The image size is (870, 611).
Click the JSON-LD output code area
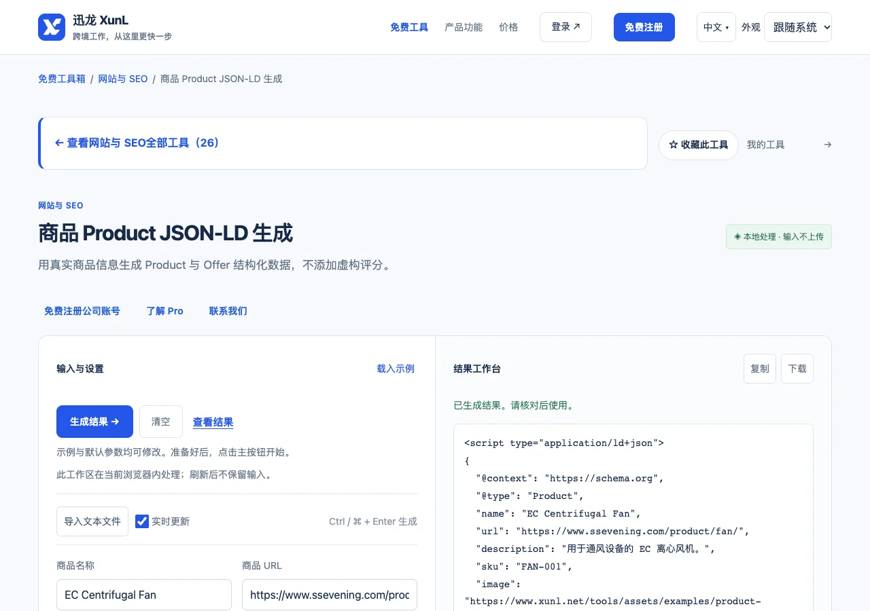[633, 518]
